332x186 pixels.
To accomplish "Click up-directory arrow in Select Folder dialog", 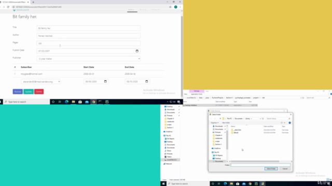I will [x=220, y=119].
